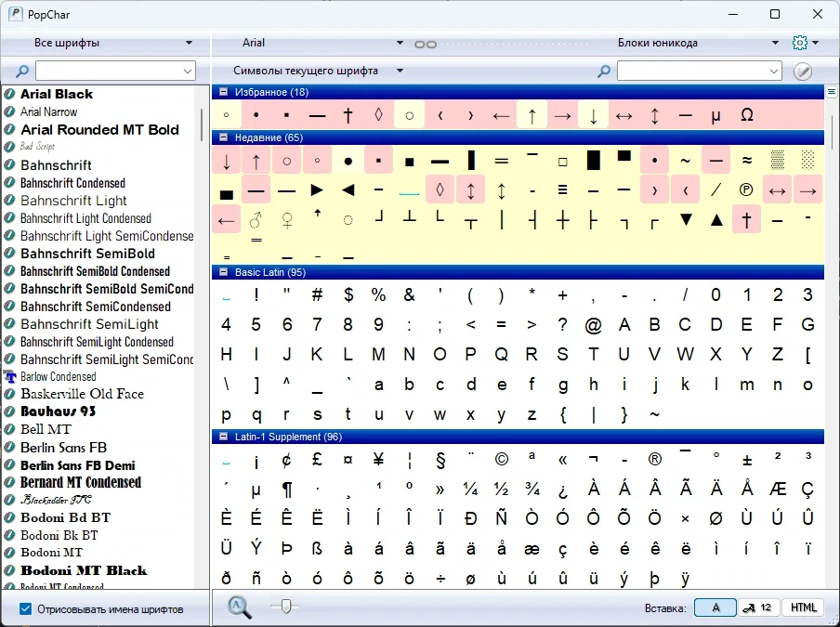Uncheck Отрисовывать имена шрифтов checkbox
Viewport: 840px width, 627px height.
(x=25, y=608)
